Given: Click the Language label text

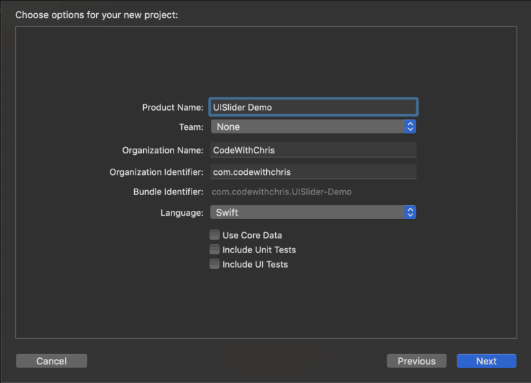Looking at the screenshot, I should (182, 213).
